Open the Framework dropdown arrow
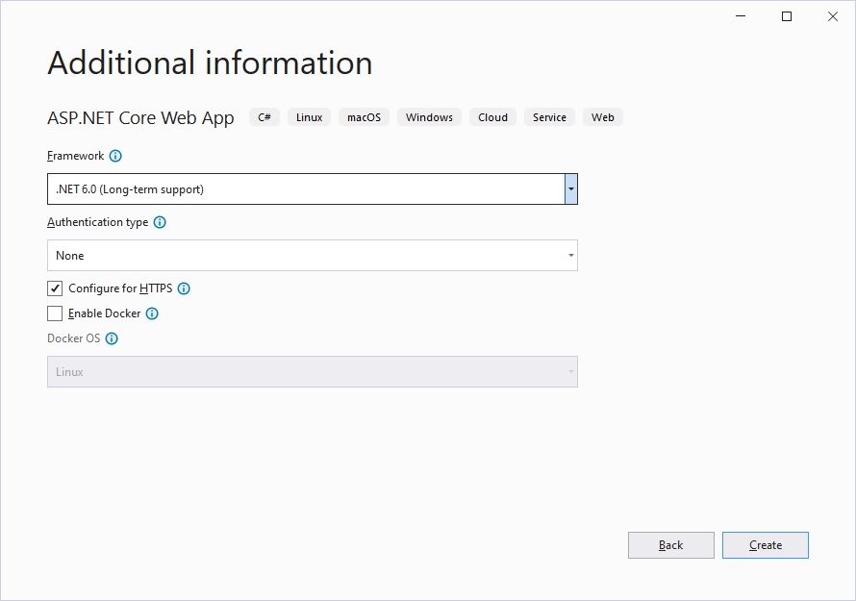This screenshot has height=601, width=856. 570,189
